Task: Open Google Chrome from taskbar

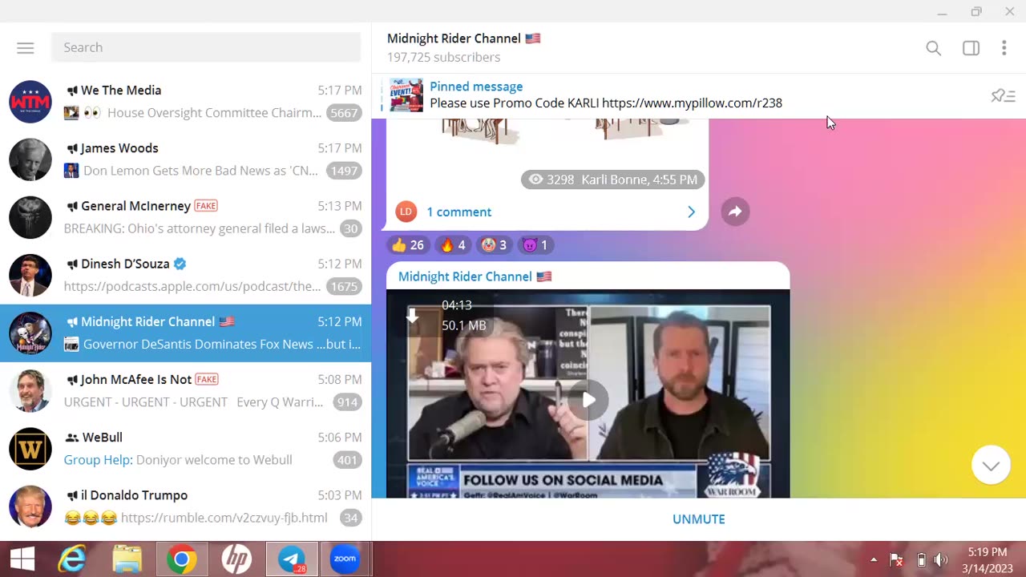Action: [x=182, y=559]
